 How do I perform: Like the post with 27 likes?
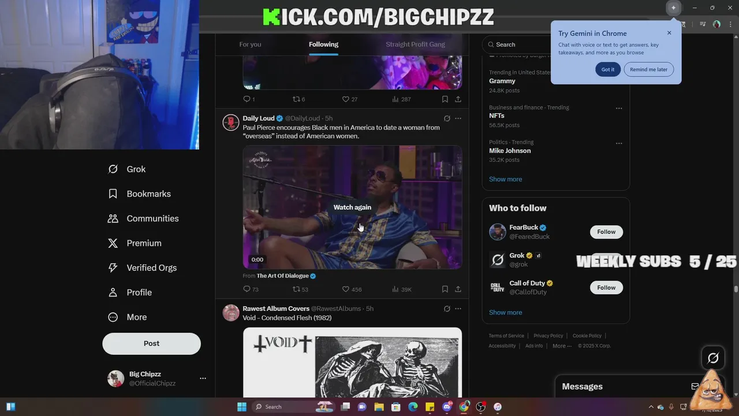[x=349, y=99]
